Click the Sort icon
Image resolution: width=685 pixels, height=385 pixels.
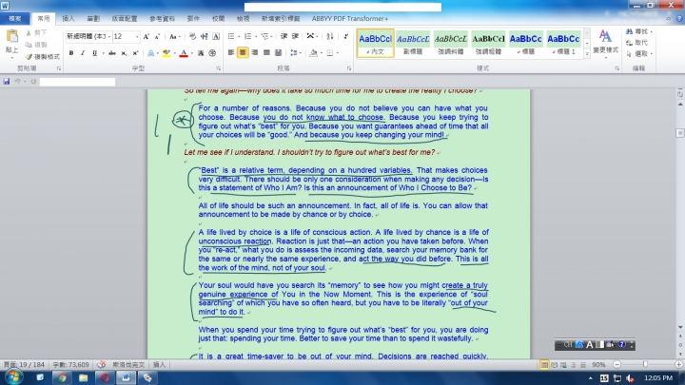click(330, 37)
